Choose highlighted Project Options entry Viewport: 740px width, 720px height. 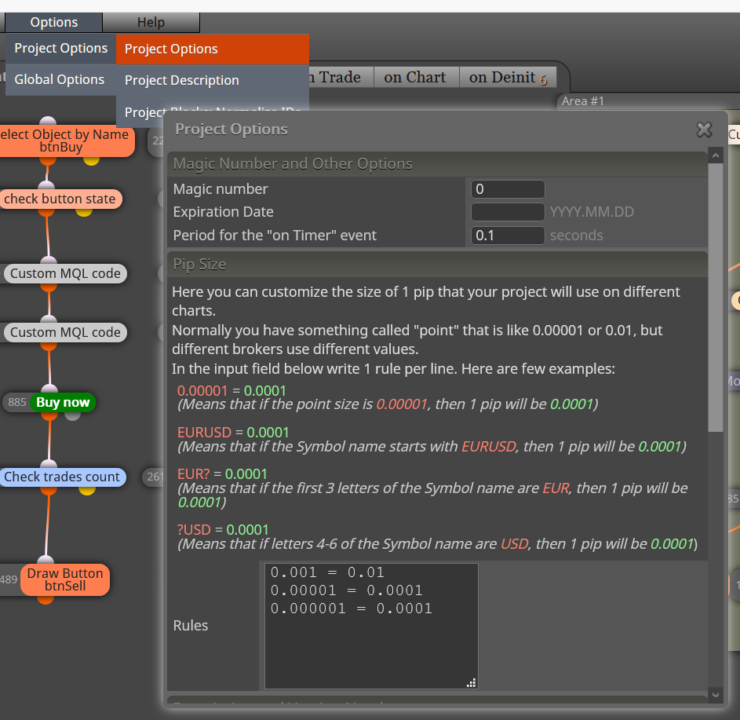pyautogui.click(x=213, y=49)
